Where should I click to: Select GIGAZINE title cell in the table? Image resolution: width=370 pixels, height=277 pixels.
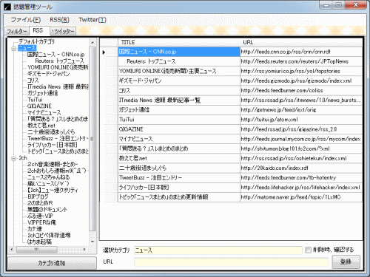click(179, 129)
